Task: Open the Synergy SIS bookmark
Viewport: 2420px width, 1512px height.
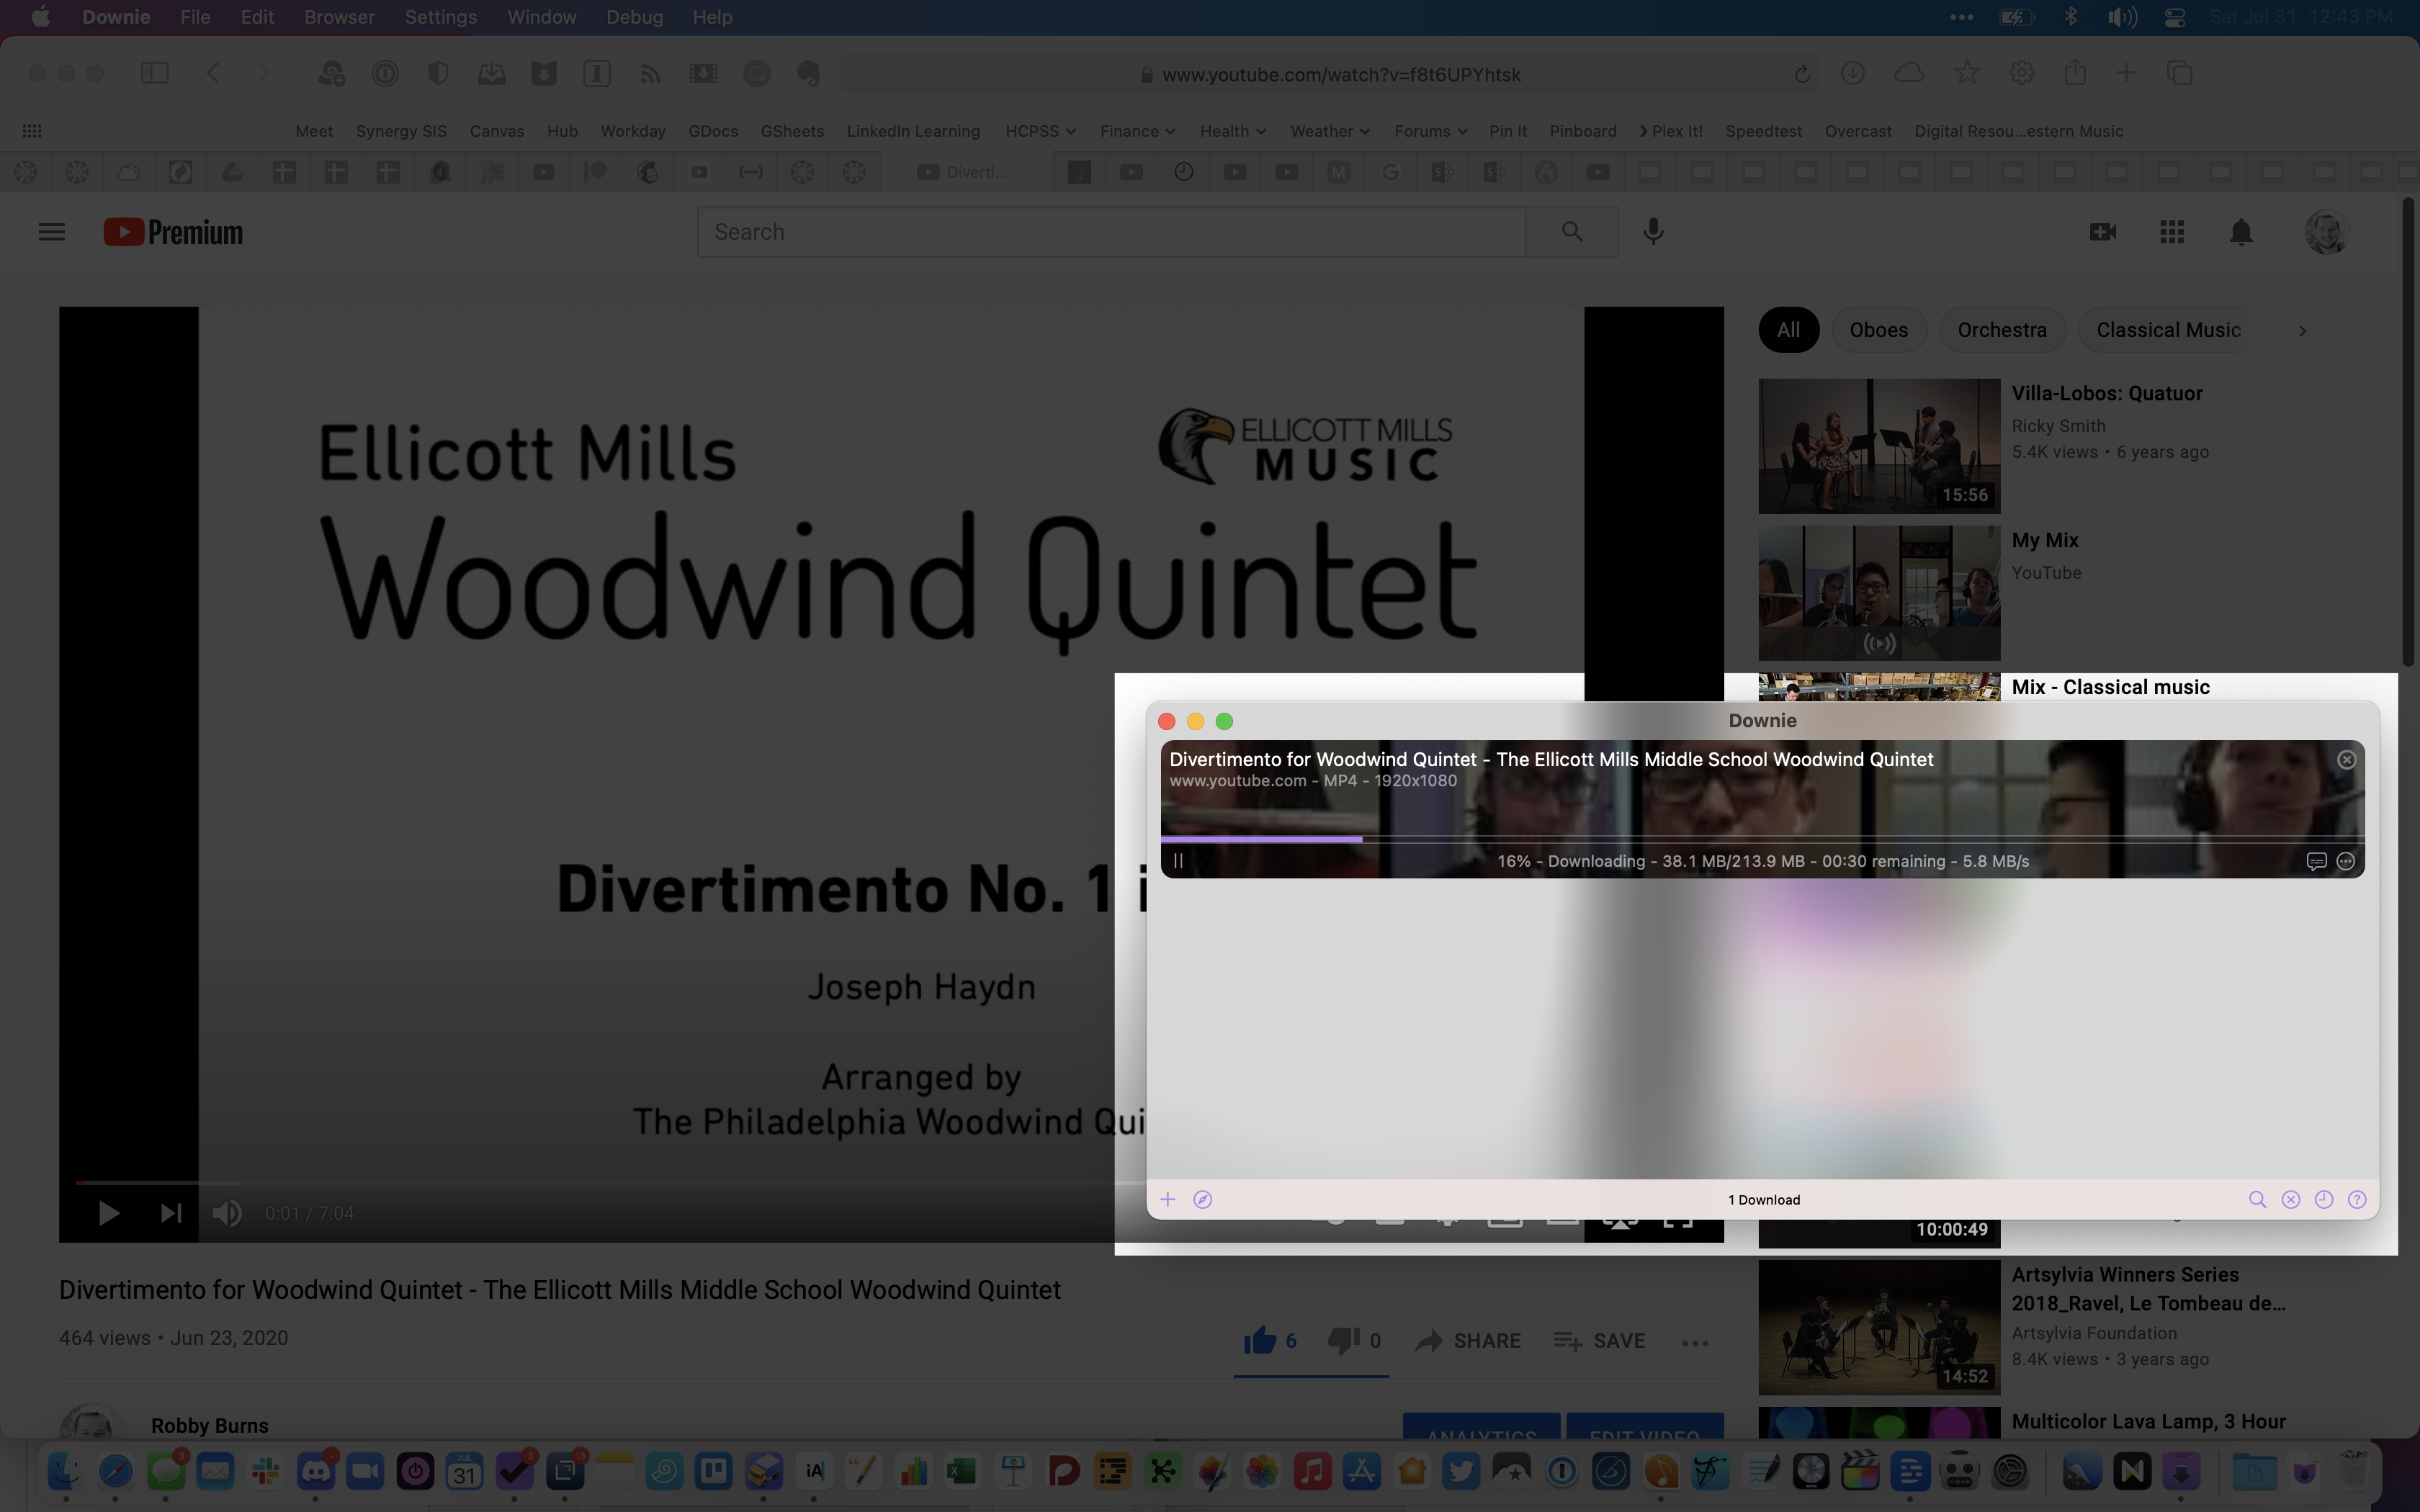Action: pos(401,131)
